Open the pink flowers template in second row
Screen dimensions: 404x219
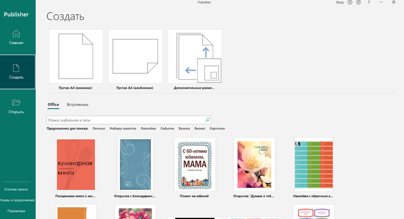(135, 212)
